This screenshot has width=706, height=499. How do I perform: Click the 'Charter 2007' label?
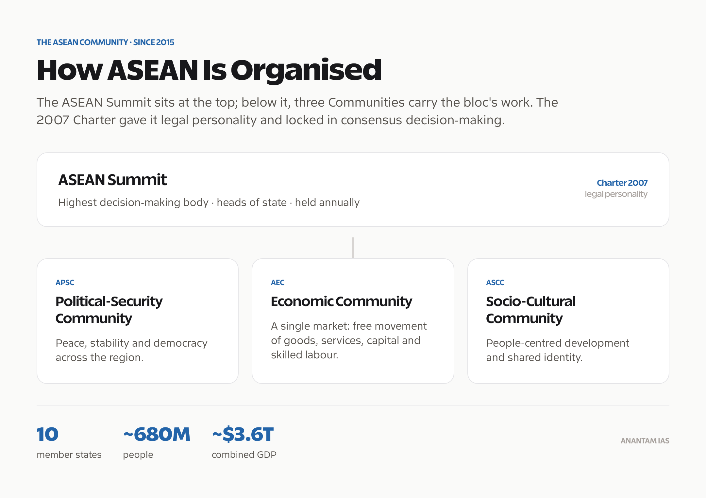coord(622,183)
